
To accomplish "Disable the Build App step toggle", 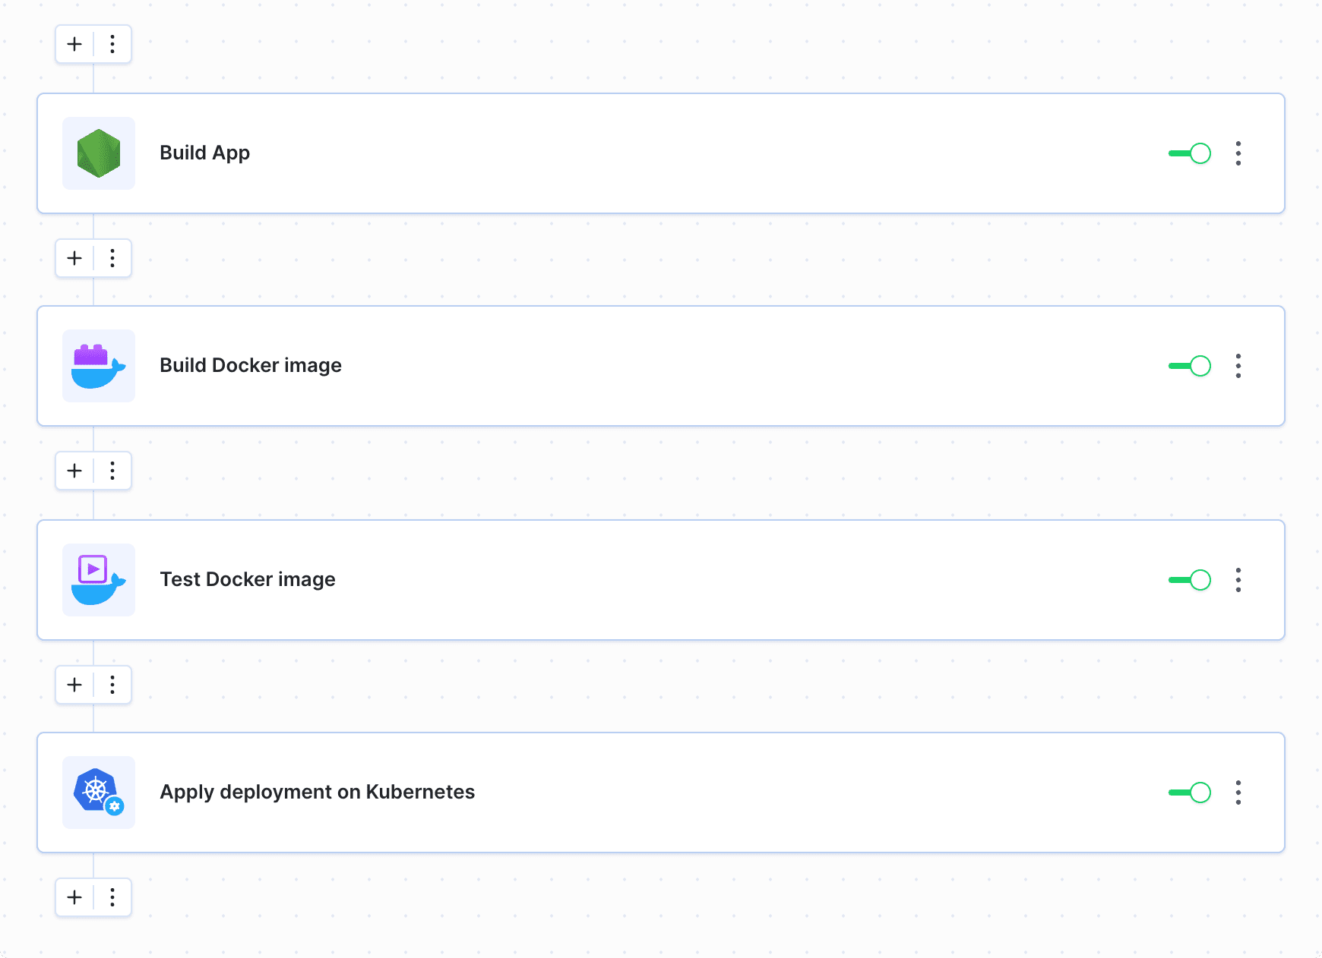I will (x=1188, y=153).
